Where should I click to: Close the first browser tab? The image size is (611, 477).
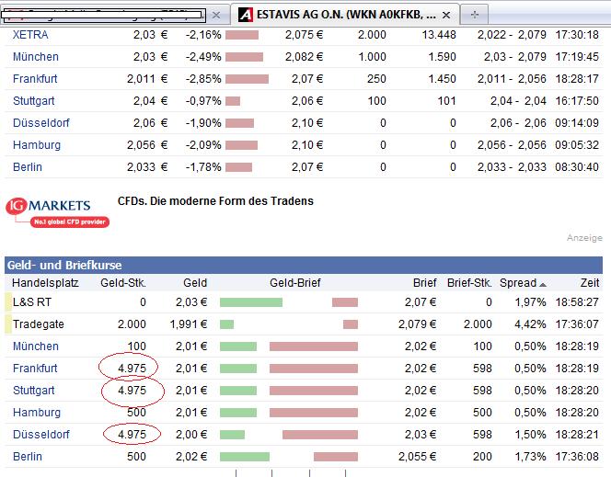click(215, 16)
